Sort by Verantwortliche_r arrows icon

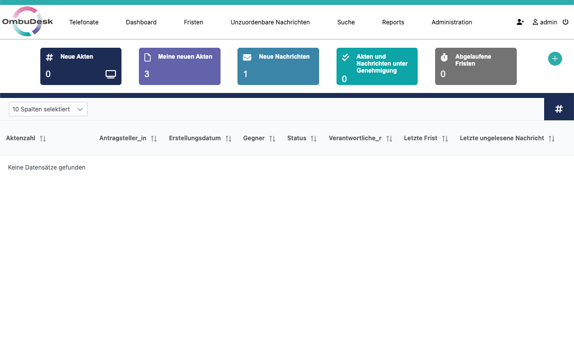click(389, 139)
